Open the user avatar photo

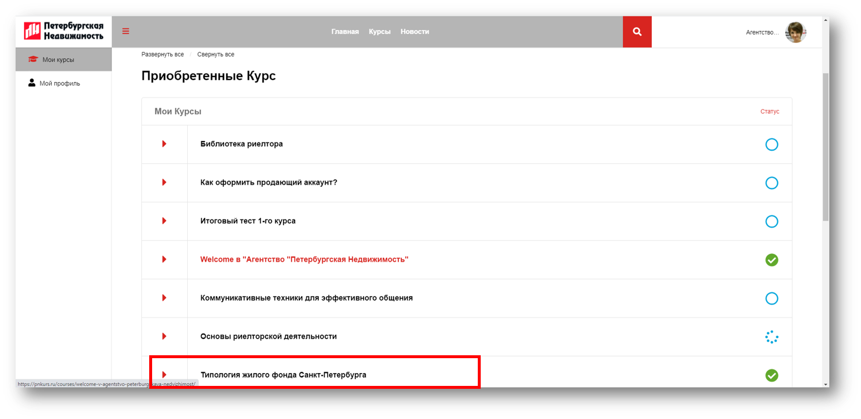[x=796, y=32]
